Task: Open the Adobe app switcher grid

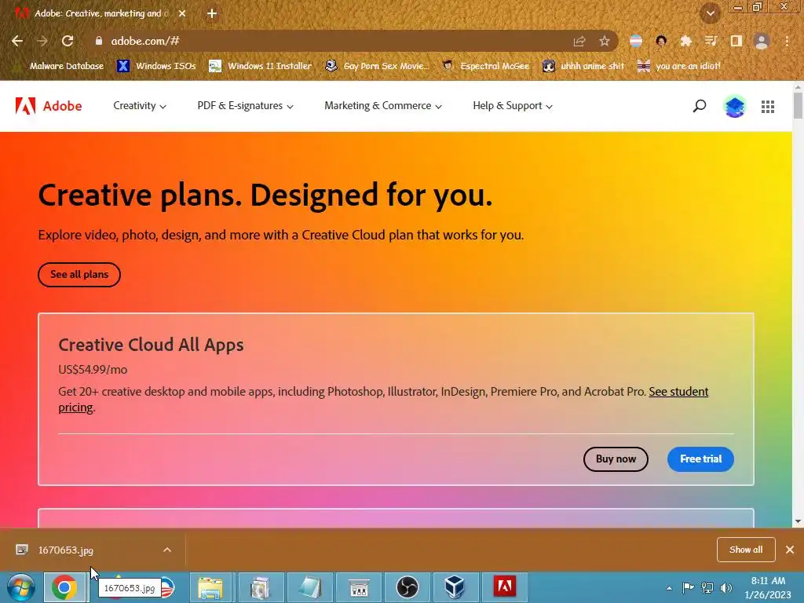Action: tap(768, 106)
